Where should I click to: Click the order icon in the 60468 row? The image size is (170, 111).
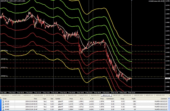(x=3, y=109)
